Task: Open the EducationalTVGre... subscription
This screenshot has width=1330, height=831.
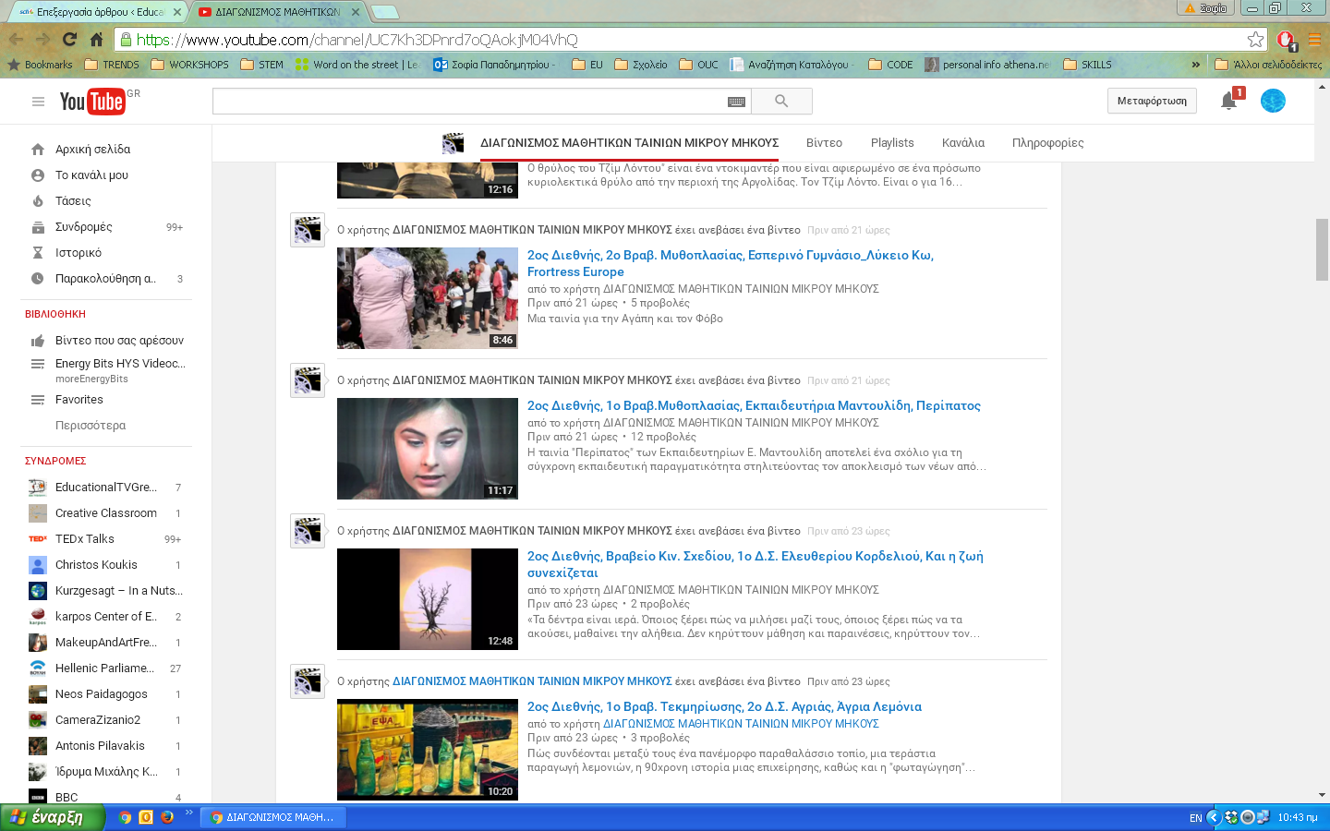Action: coord(106,487)
